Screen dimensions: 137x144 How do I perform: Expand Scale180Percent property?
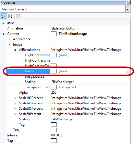(x=15, y=109)
